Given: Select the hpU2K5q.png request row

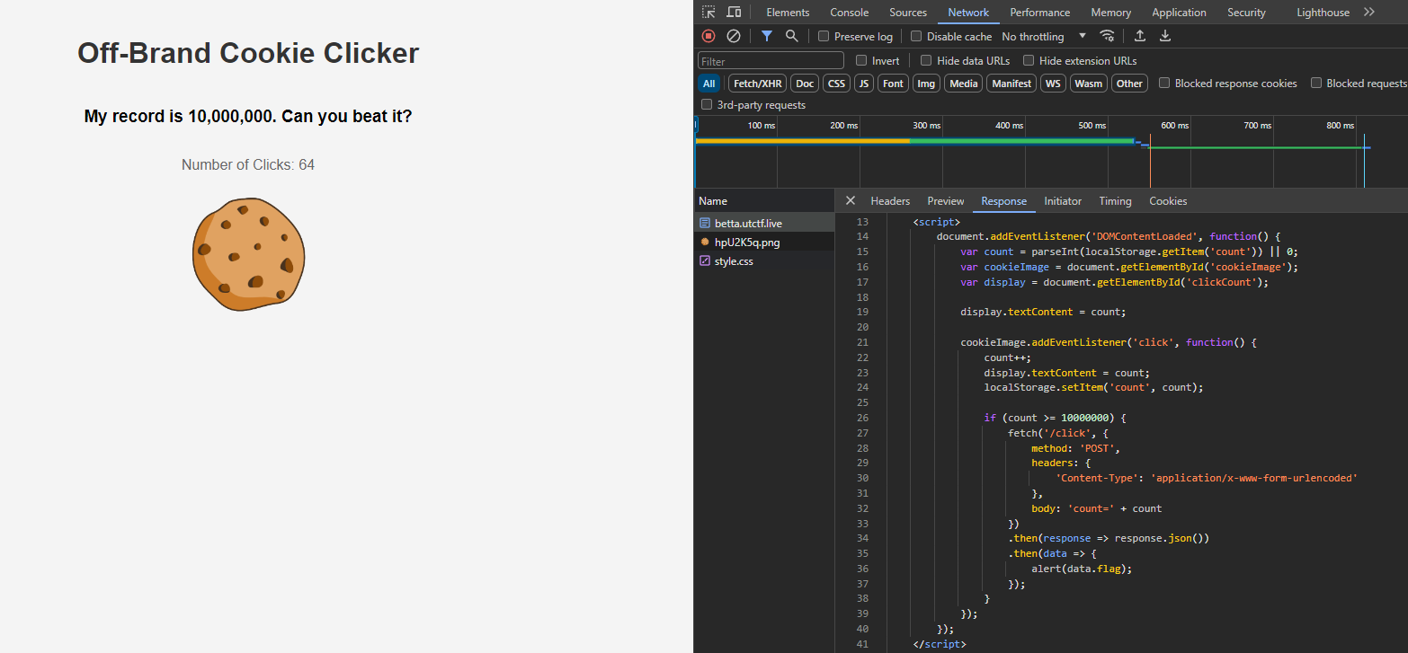Looking at the screenshot, I should tap(764, 242).
